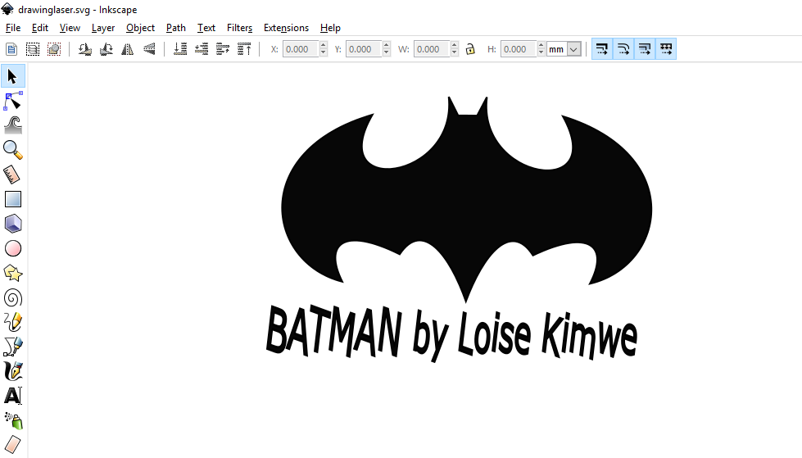
Task: Increase X value with stepper up arrow
Action: pyautogui.click(x=324, y=46)
